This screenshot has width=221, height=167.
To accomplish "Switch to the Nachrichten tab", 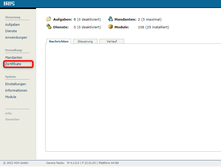I will coord(59,41).
